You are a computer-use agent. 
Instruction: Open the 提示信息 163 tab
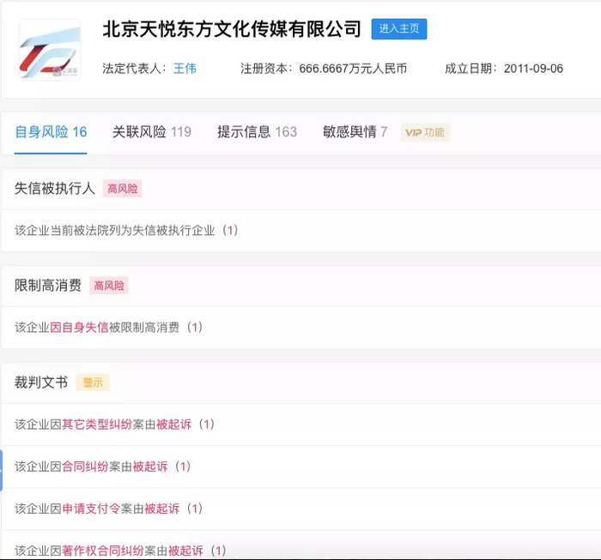coord(257,132)
